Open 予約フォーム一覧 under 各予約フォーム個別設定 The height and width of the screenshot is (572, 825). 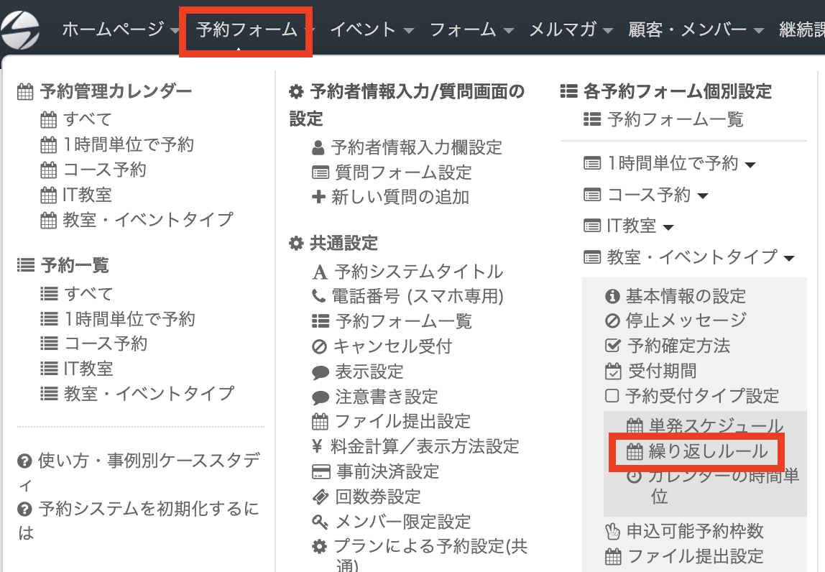663,119
